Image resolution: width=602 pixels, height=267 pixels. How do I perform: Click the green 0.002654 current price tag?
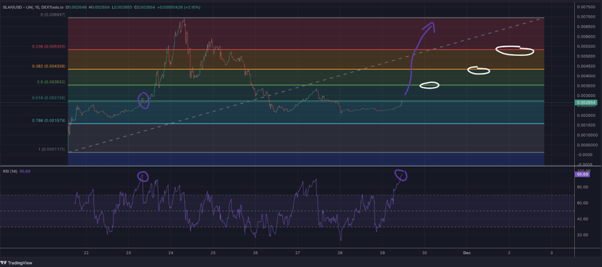[x=586, y=102]
